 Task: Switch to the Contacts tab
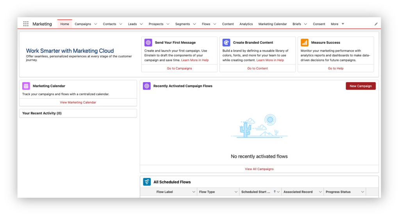(x=109, y=24)
